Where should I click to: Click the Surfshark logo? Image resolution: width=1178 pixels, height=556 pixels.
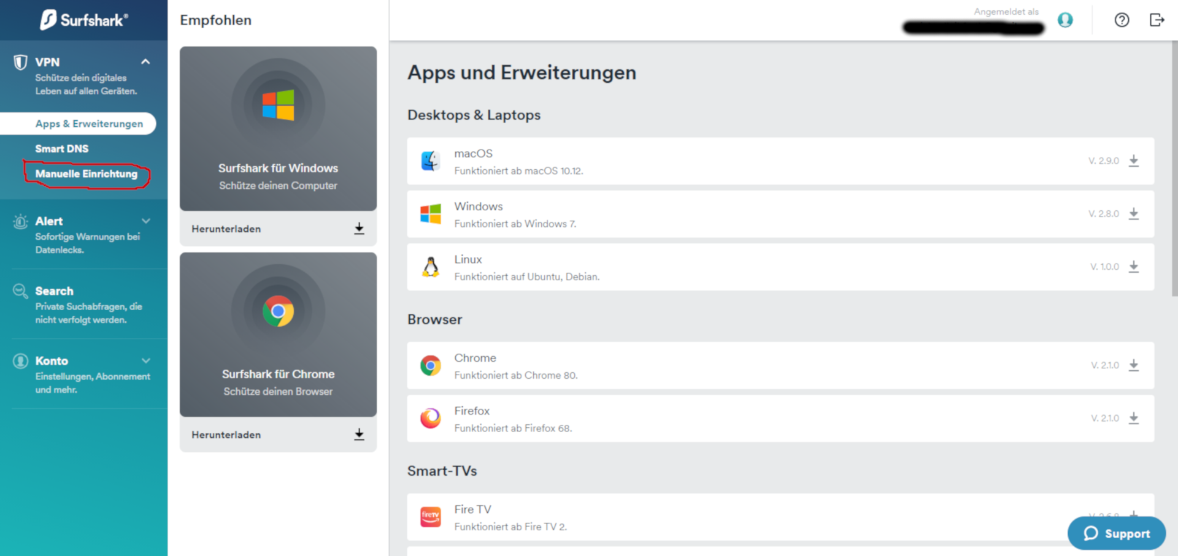tap(84, 20)
